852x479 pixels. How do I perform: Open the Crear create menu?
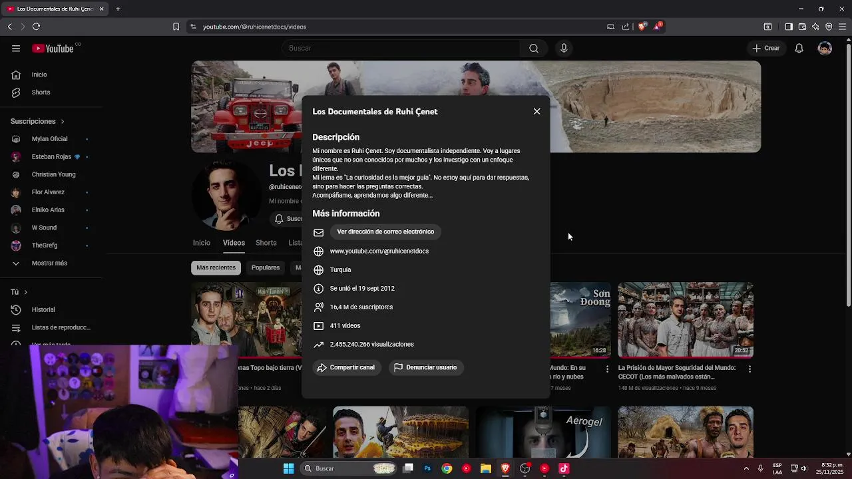(x=766, y=48)
